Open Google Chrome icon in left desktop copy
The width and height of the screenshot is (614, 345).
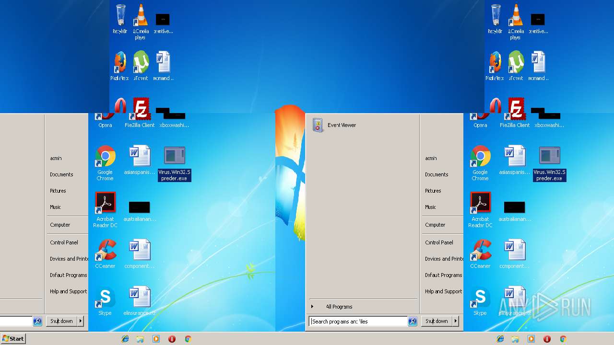click(x=105, y=163)
